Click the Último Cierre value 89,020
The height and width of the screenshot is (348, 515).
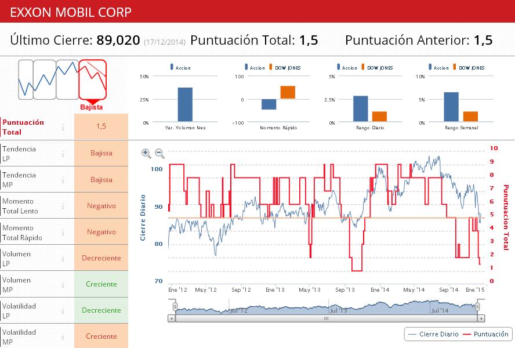tap(118, 40)
